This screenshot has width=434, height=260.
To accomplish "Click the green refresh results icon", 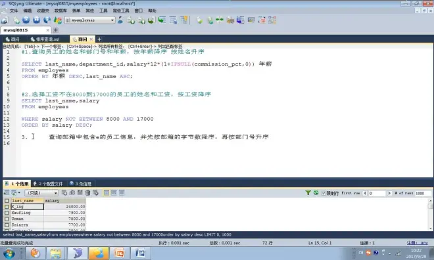I will 316,193.
